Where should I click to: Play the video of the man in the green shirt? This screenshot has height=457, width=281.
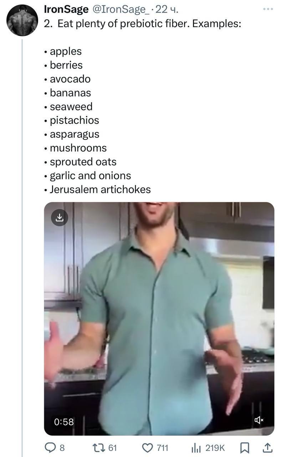159,318
